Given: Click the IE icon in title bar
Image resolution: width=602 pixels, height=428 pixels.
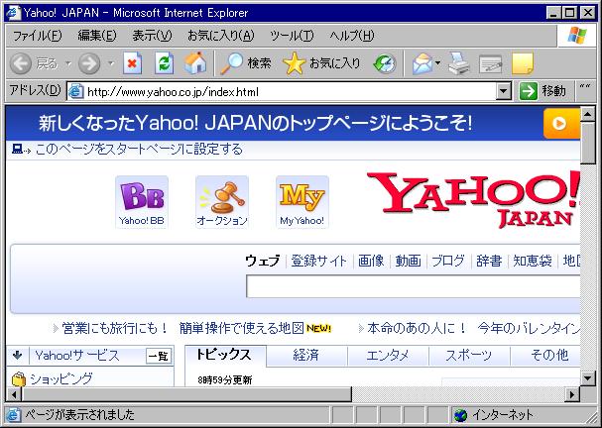Looking at the screenshot, I should point(14,13).
